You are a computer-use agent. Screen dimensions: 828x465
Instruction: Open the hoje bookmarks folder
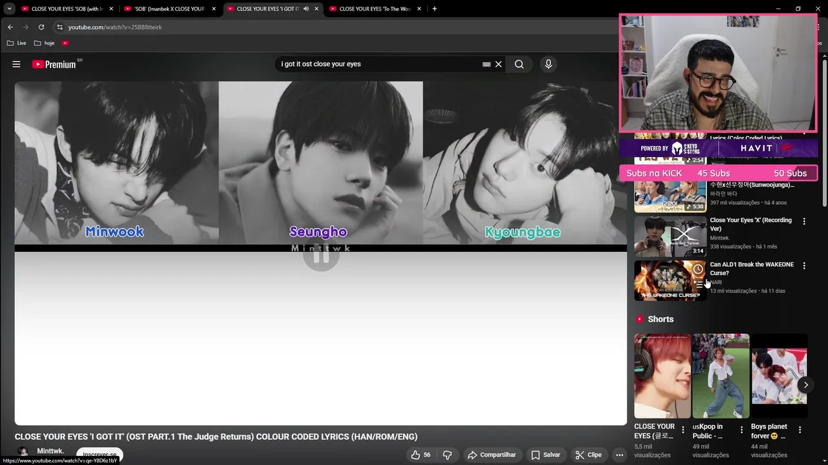44,43
